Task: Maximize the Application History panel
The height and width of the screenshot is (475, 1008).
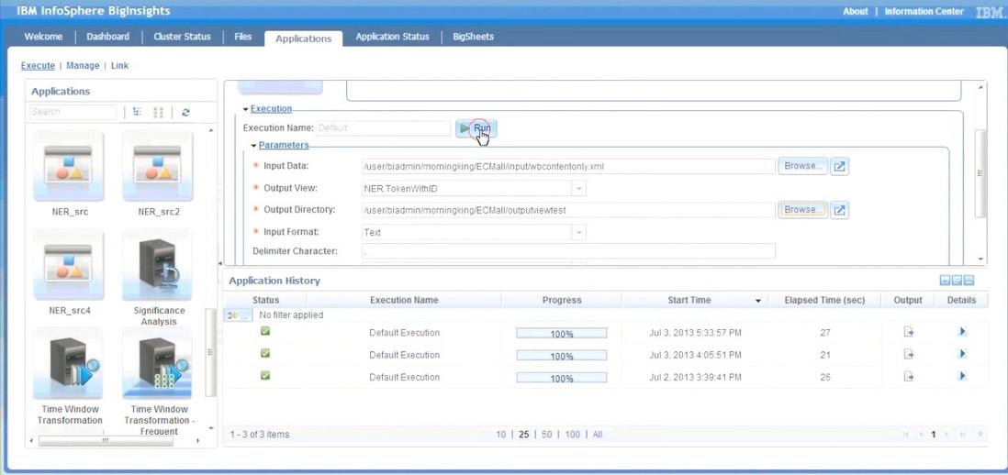Action: pos(969,281)
